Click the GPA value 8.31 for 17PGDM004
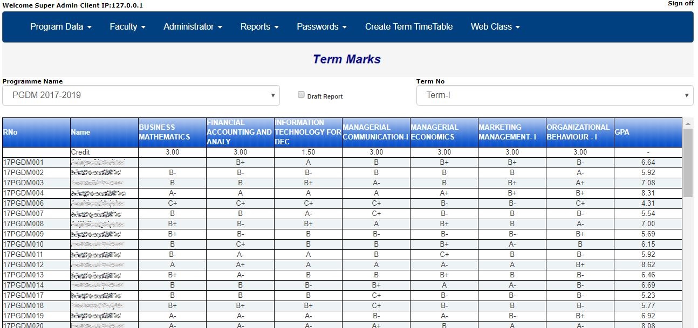Viewport: 698px width, 328px height. (647, 193)
